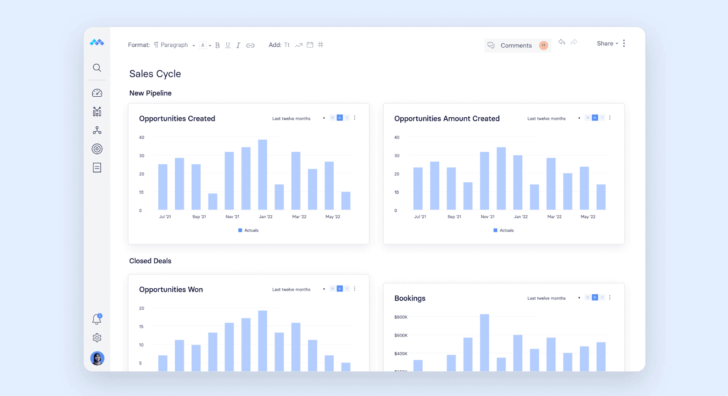728x396 pixels.
Task: Open more options menu on Opportunities Won
Action: point(355,289)
